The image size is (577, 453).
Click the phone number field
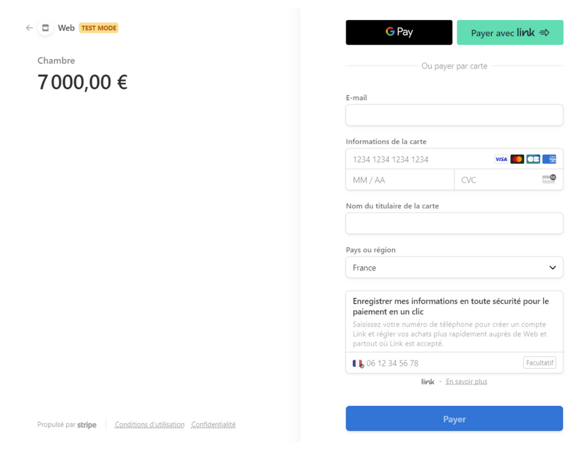click(442, 363)
